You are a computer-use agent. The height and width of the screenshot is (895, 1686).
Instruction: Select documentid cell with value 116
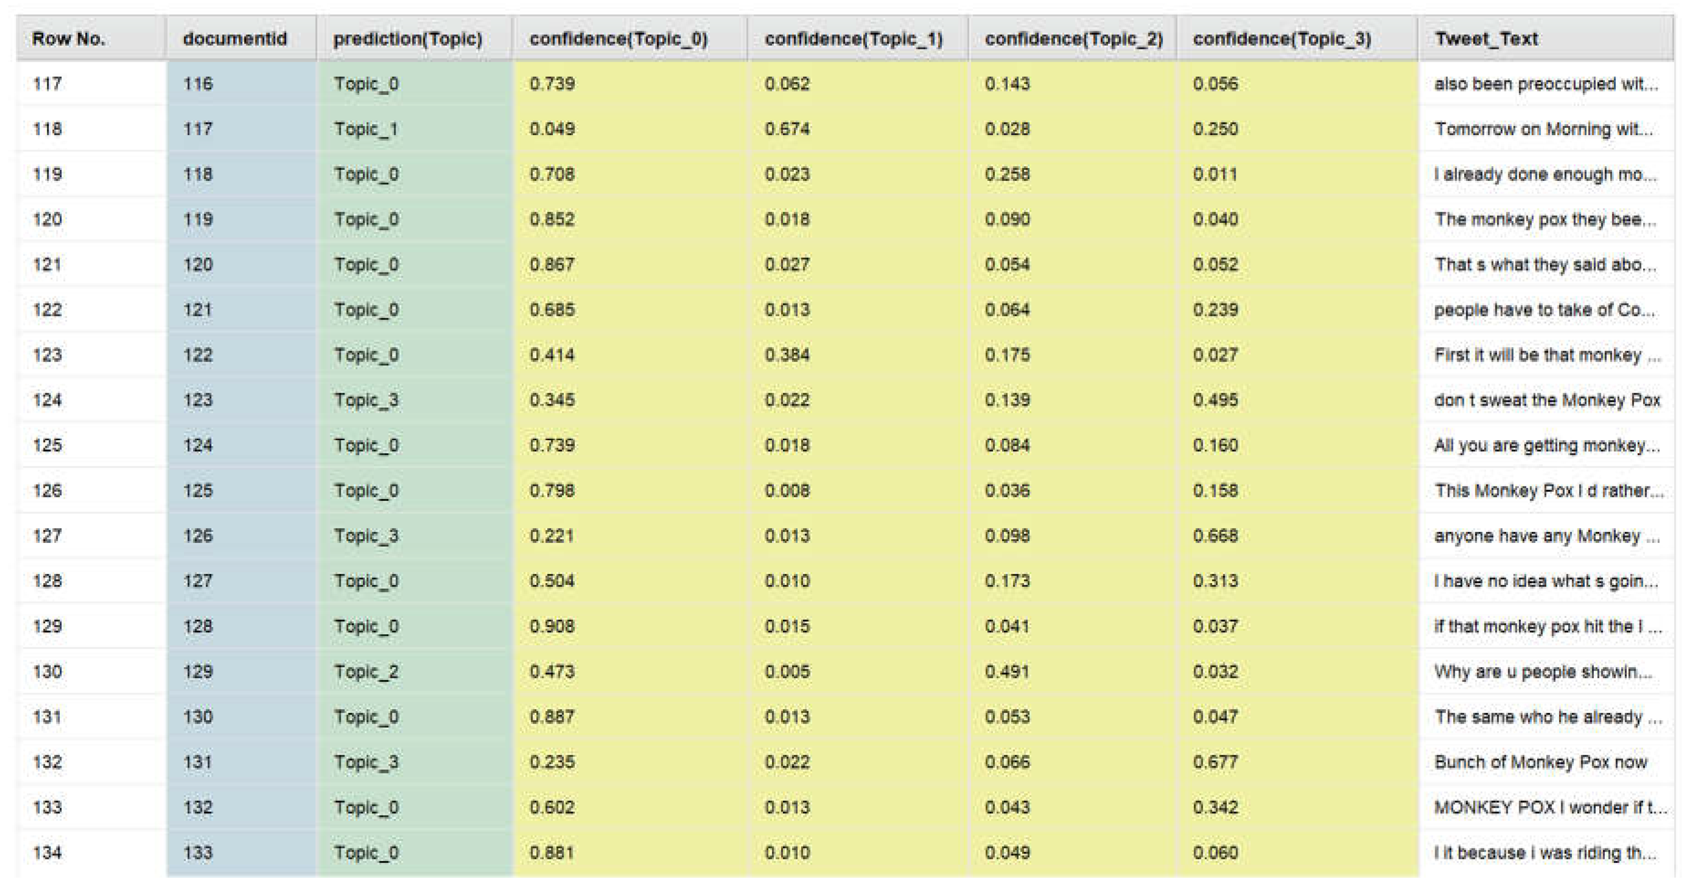pyautogui.click(x=198, y=84)
